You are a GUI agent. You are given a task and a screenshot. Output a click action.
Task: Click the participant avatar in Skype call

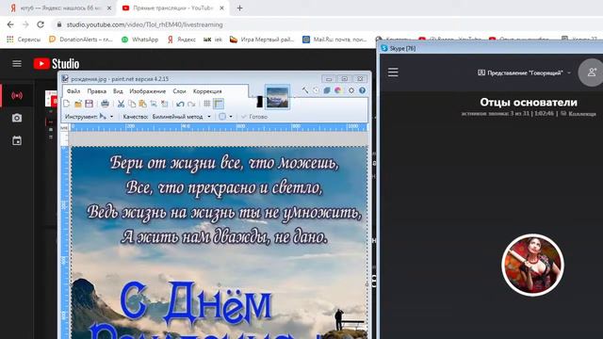pos(532,265)
